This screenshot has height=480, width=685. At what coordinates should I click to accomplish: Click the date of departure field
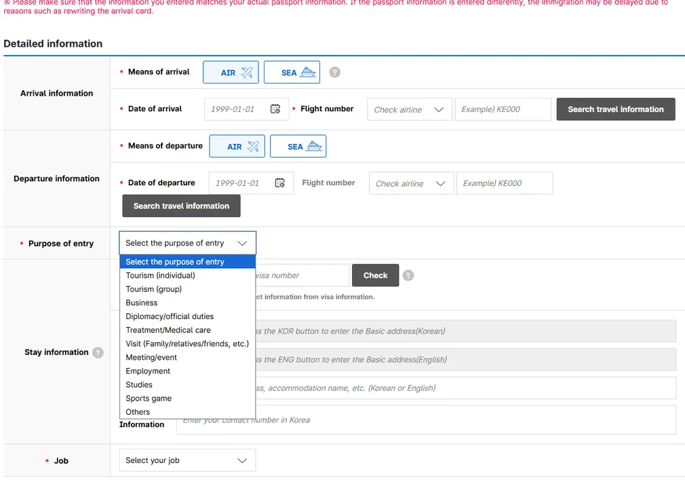click(251, 183)
